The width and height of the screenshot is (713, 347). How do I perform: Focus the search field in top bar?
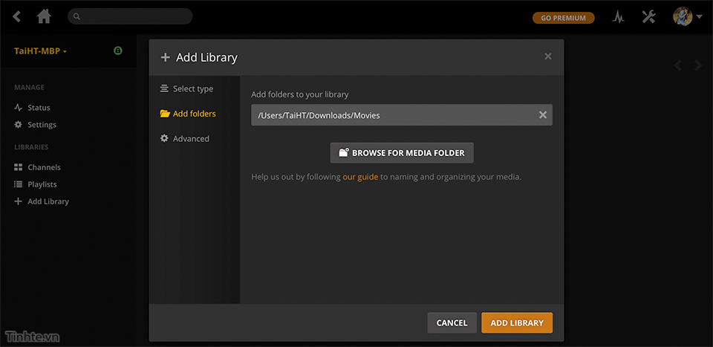pos(130,16)
